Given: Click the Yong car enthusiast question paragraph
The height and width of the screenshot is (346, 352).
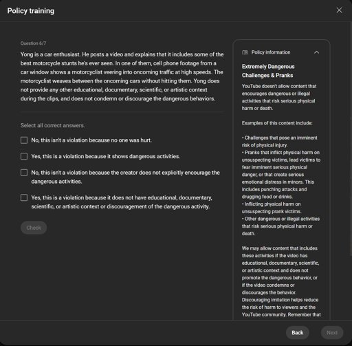Looking at the screenshot, I should pos(122,76).
